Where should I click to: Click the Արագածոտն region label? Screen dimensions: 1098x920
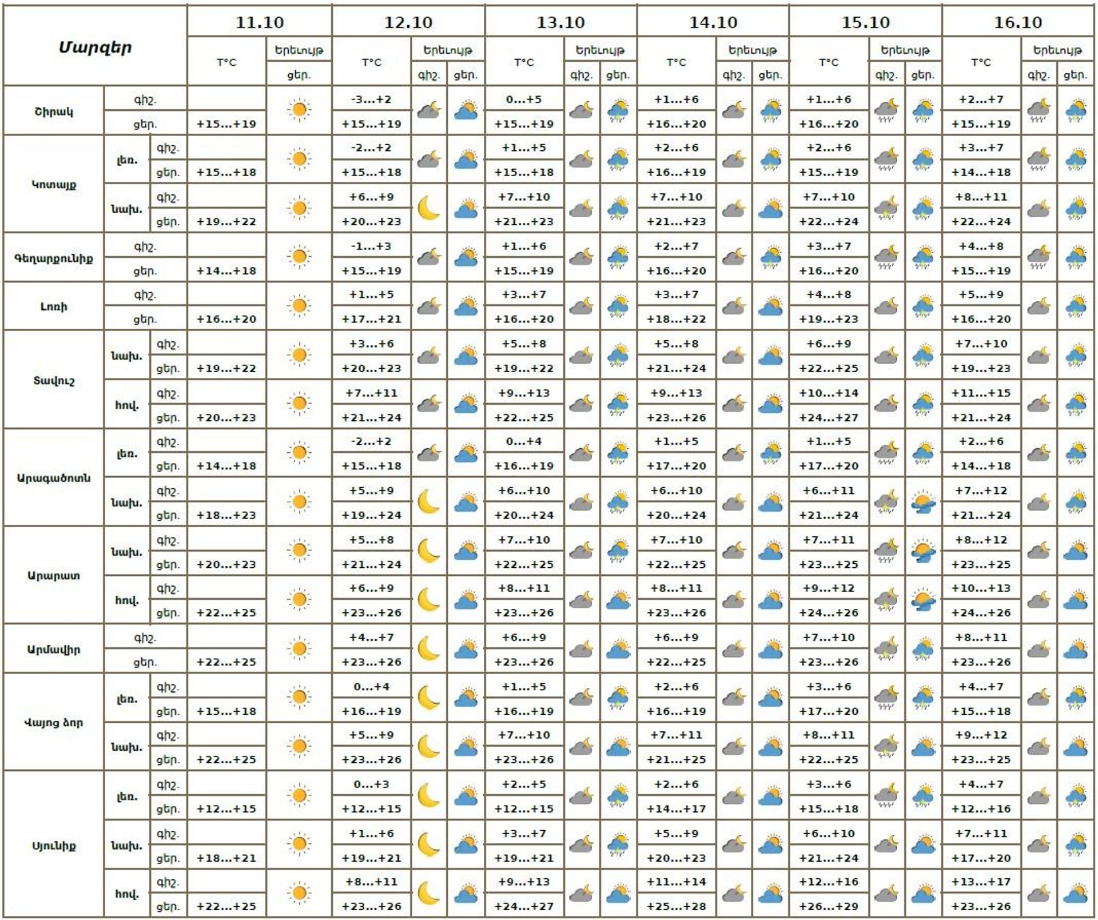54,478
